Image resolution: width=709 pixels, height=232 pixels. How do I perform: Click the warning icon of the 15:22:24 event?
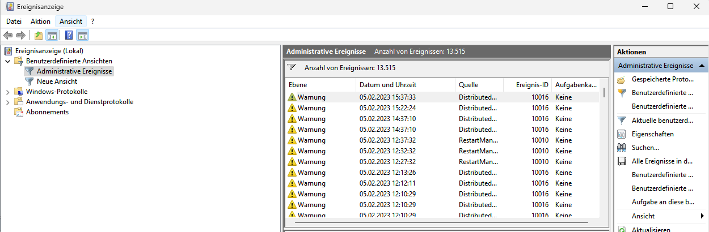[x=292, y=108]
